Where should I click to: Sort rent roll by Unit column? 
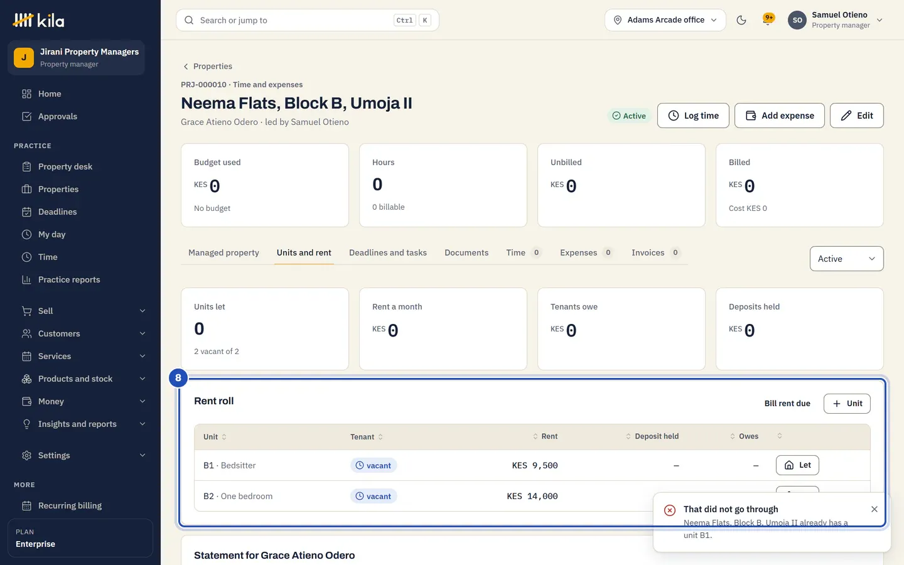click(x=215, y=437)
